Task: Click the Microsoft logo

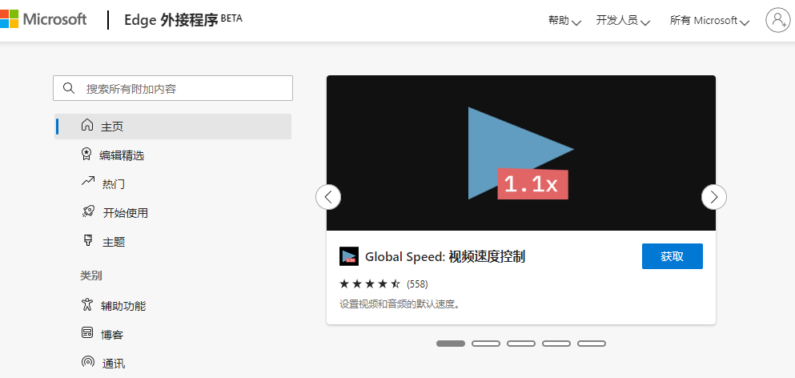Action: [x=43, y=20]
